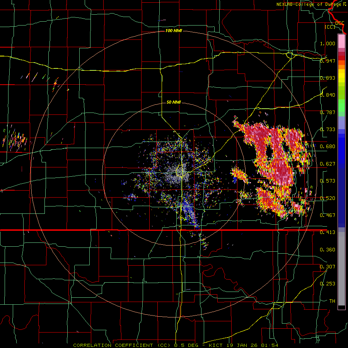Select the 0.947 scale value
This screenshot has width=348, height=348.
click(328, 61)
